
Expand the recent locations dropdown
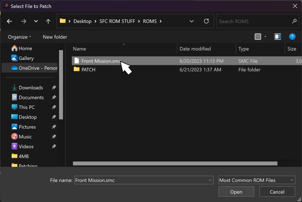(x=36, y=21)
